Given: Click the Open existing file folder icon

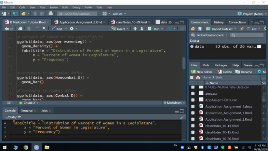Looking at the screenshot, I should pyautogui.click(x=23, y=14).
